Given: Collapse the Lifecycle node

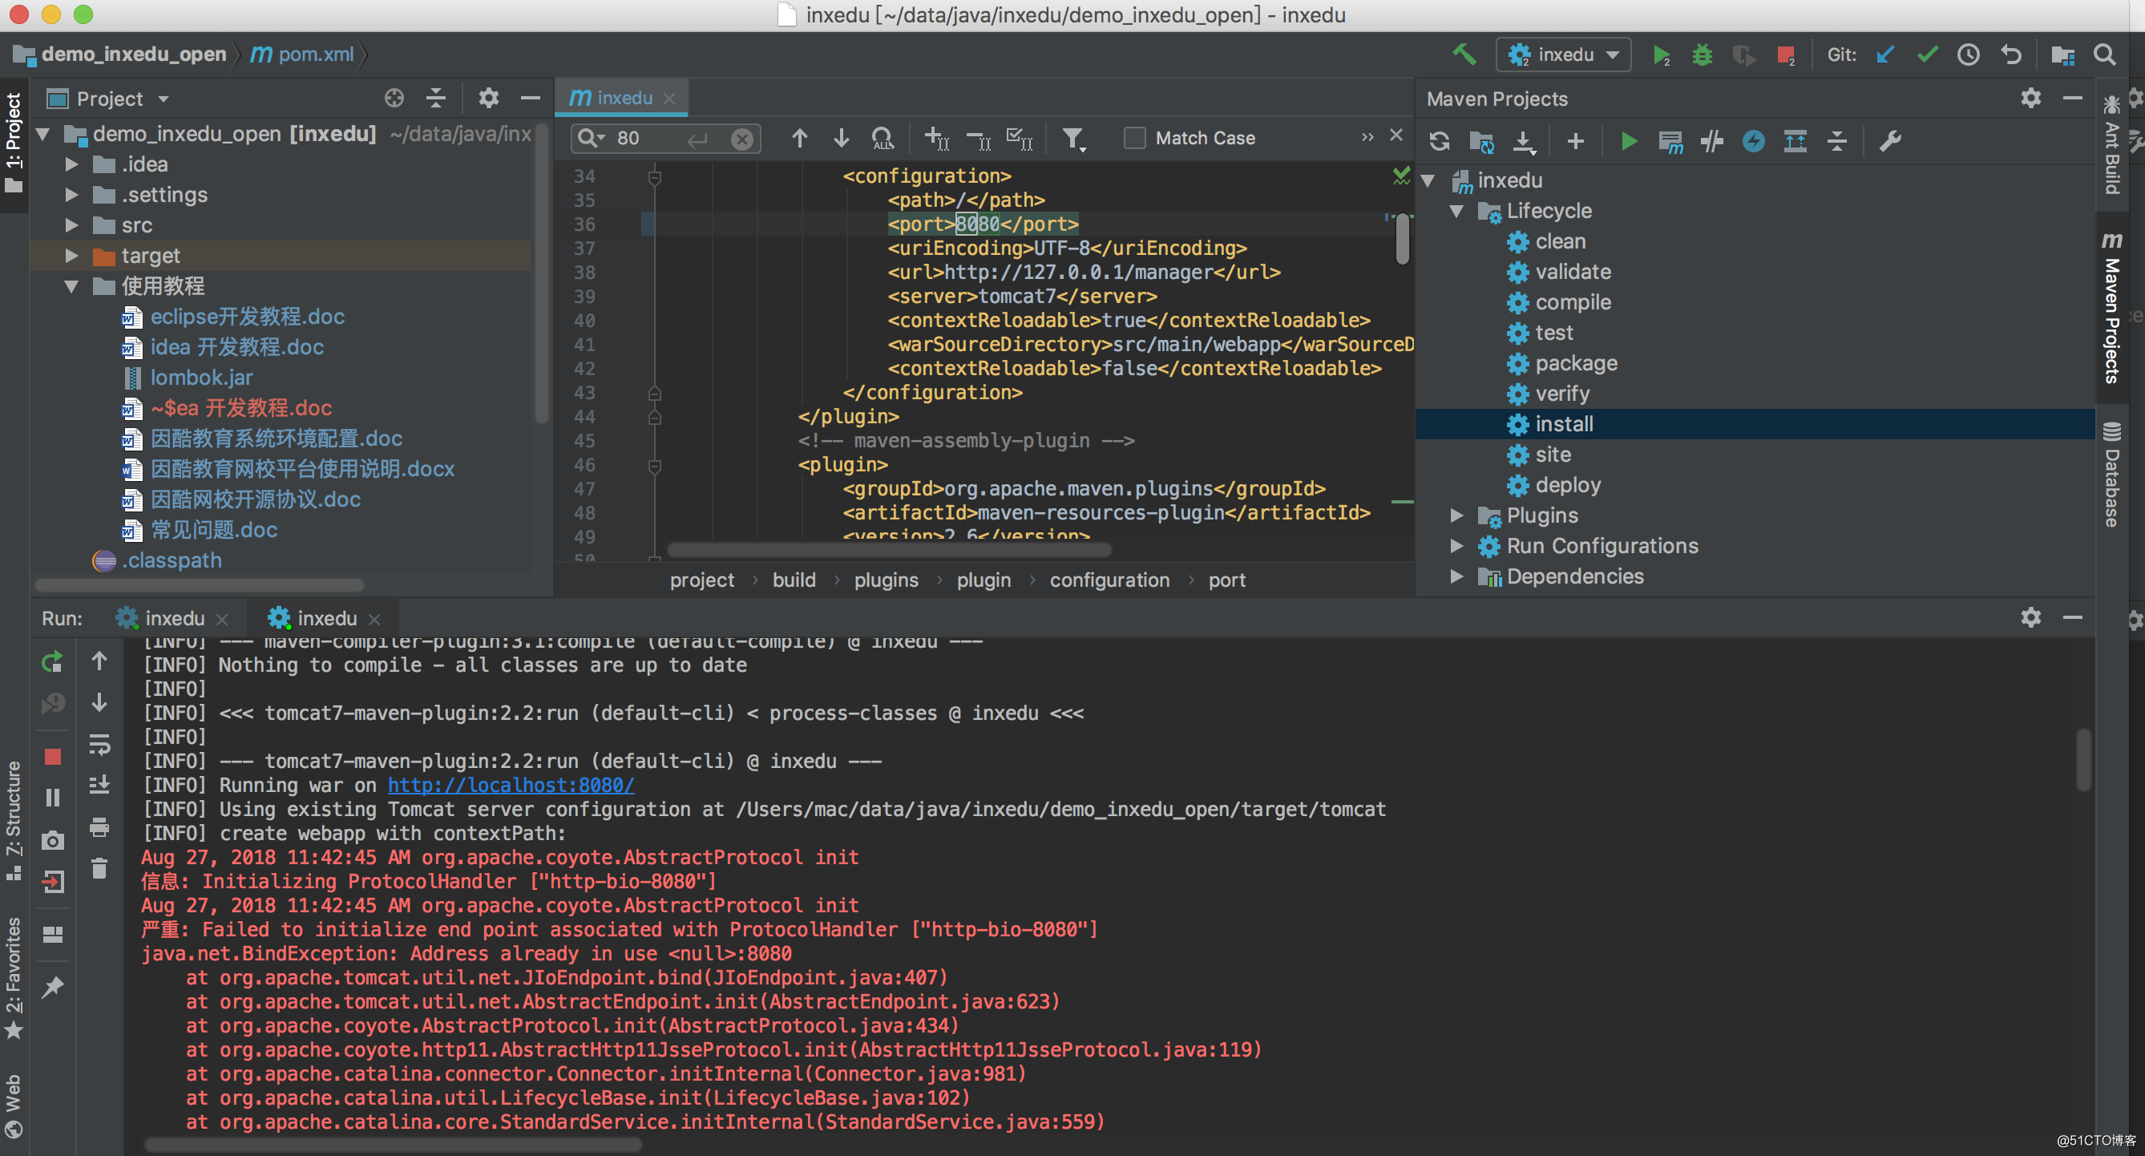Looking at the screenshot, I should coord(1456,212).
